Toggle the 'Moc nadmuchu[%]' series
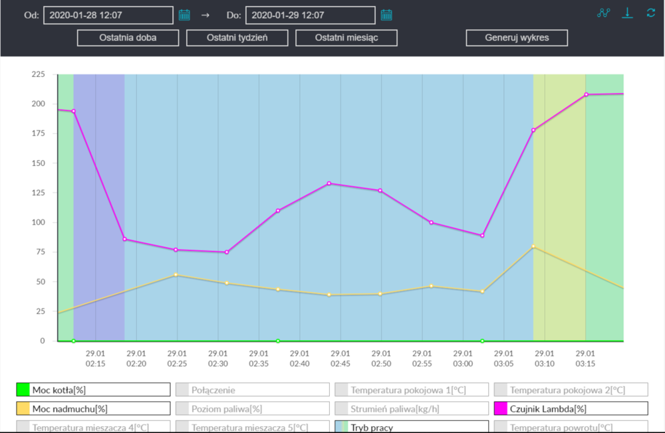 click(93, 408)
